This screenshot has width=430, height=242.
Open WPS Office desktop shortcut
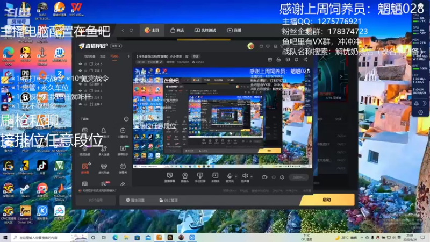coord(76,10)
